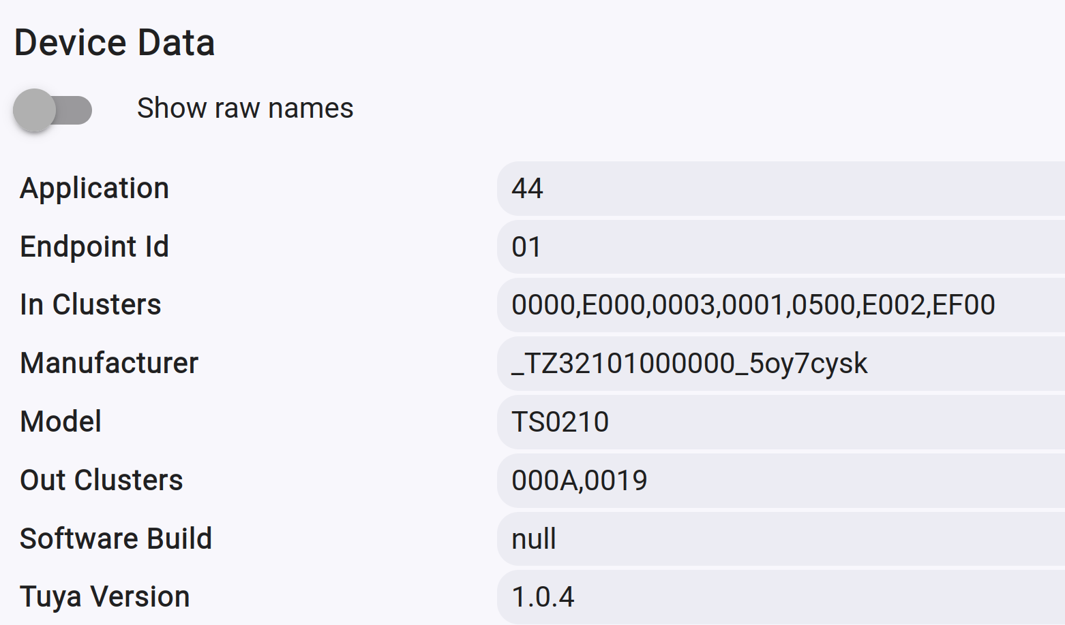Click the Model row label
Viewport: 1065px width, 625px height.
coord(61,422)
